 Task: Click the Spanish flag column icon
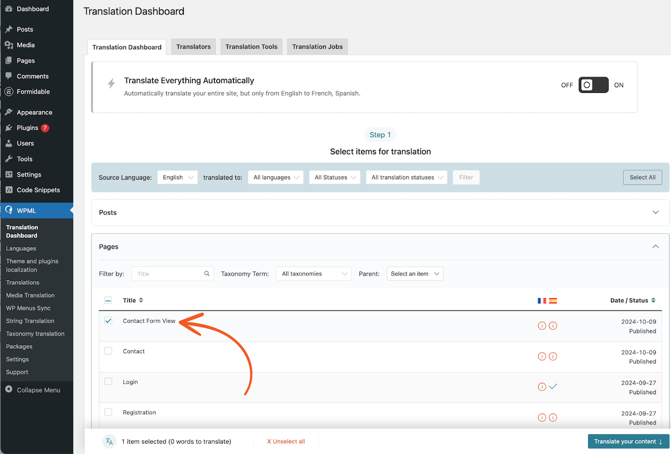[553, 300]
